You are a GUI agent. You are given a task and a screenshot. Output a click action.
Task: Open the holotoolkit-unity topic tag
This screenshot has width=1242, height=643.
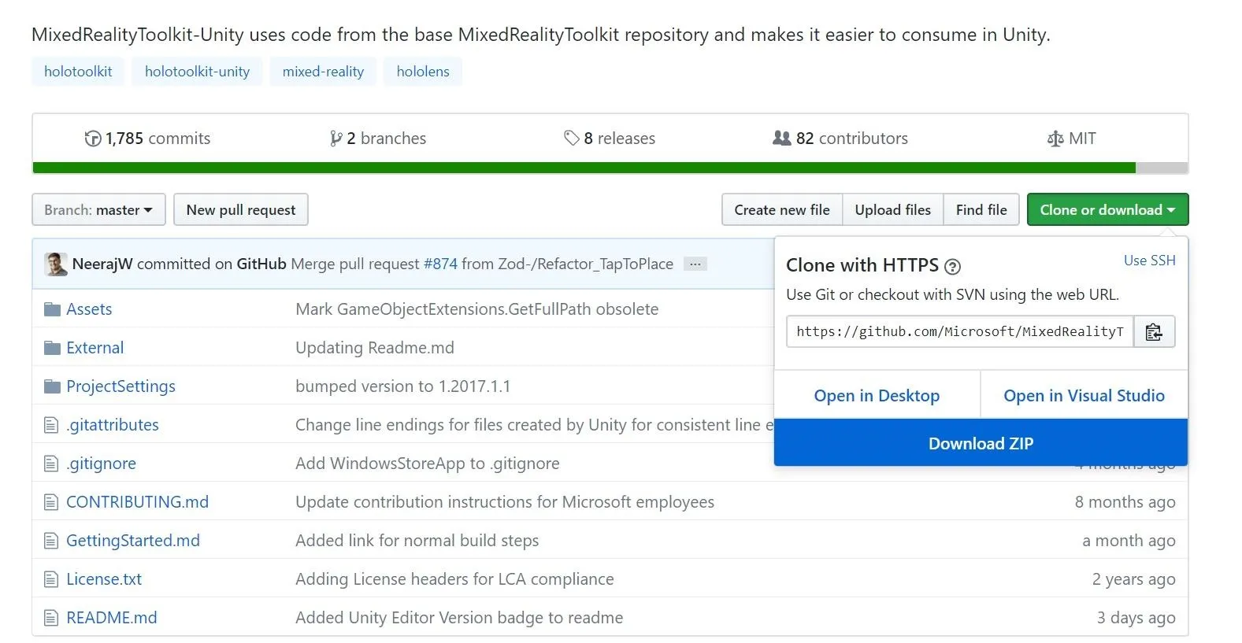pyautogui.click(x=197, y=72)
